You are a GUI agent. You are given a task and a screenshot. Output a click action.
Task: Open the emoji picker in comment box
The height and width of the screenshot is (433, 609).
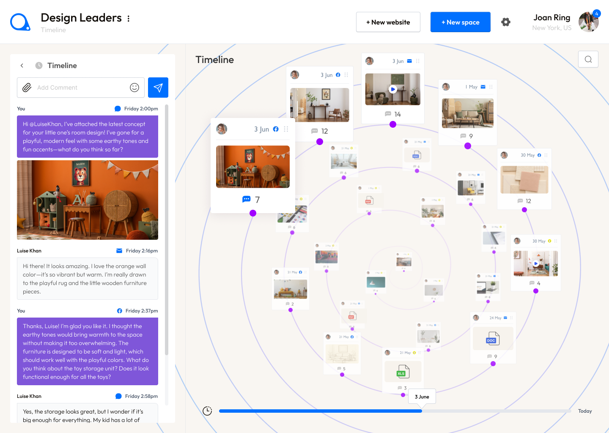(x=134, y=88)
